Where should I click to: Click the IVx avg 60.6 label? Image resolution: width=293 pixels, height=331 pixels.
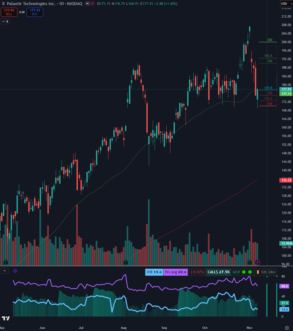[x=175, y=272]
